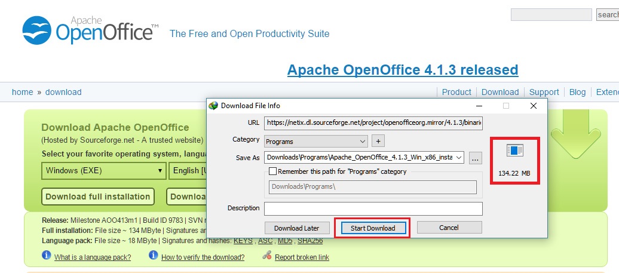Click the download breadcrumb link
This screenshot has height=273, width=619.
[63, 92]
